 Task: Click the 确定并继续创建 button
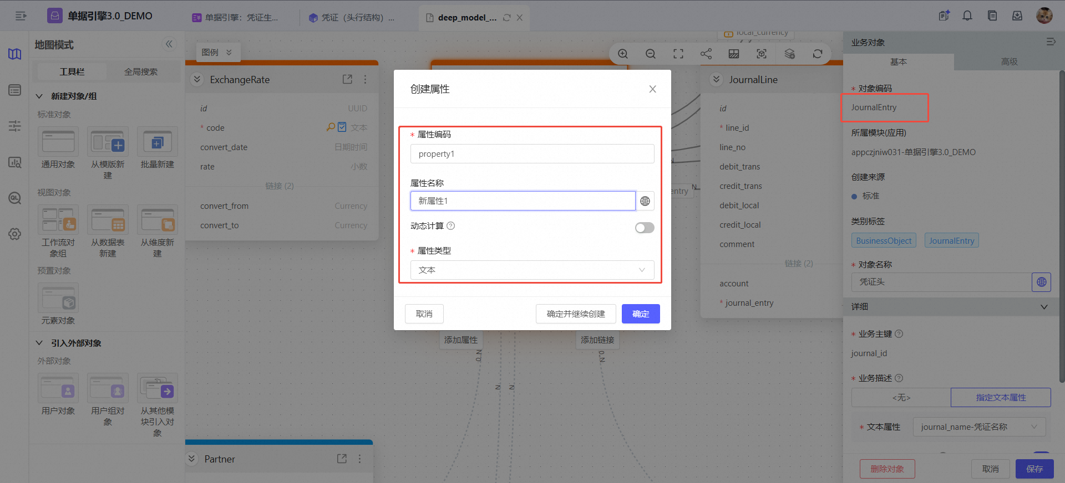coord(576,314)
